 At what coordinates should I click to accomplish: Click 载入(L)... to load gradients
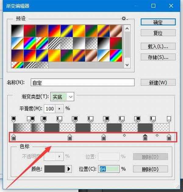click(158, 46)
